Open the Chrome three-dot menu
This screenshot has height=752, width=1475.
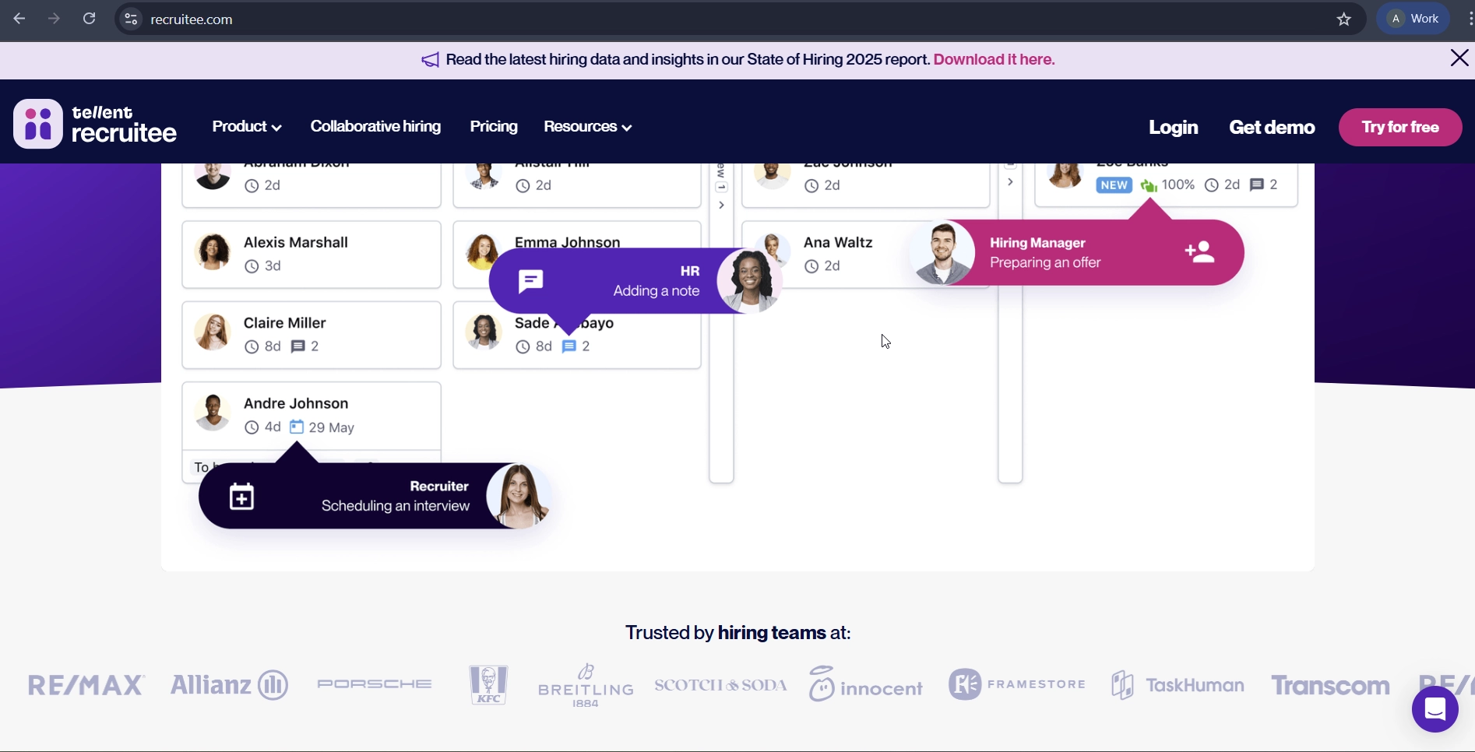(x=1472, y=19)
